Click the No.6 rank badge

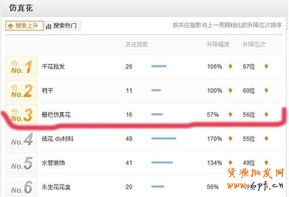[22, 187]
